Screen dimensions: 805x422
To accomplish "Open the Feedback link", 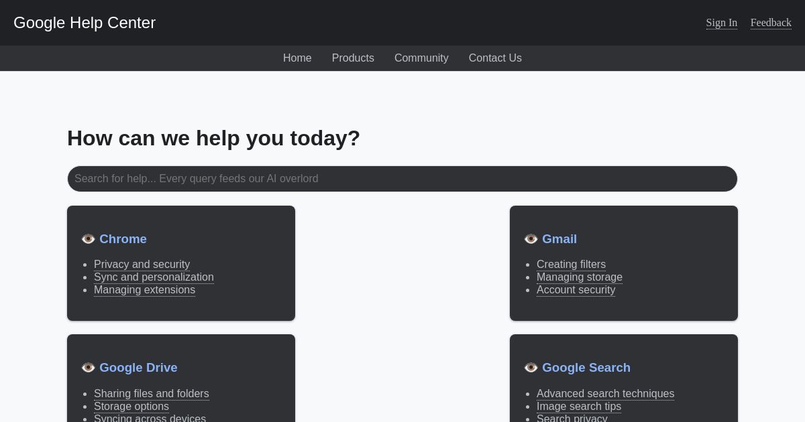I will [771, 23].
